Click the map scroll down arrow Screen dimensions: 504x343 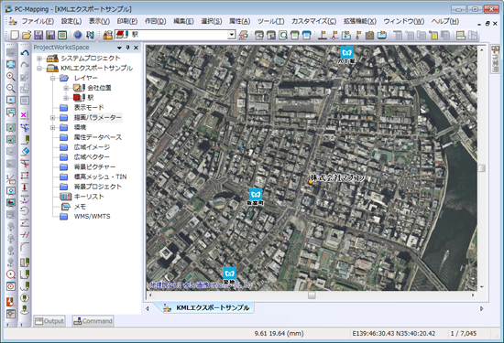tap(481, 287)
